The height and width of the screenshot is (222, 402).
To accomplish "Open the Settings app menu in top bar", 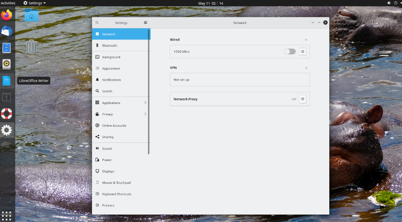I will click(x=35, y=3).
